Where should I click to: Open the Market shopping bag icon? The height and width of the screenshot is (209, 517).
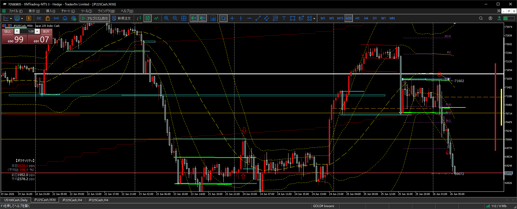(x=48, y=18)
